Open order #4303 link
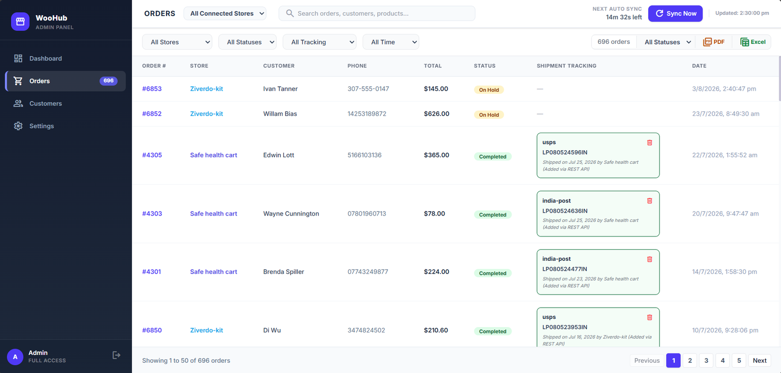Image resolution: width=781 pixels, height=373 pixels. click(x=152, y=214)
